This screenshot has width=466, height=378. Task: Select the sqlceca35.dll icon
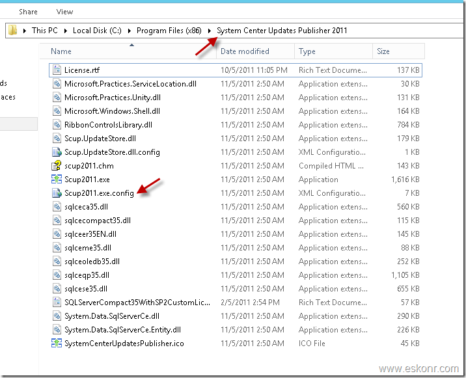57,206
